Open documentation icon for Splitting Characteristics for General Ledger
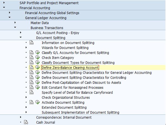The height and width of the screenshot is (125, 166). pos(32,72)
